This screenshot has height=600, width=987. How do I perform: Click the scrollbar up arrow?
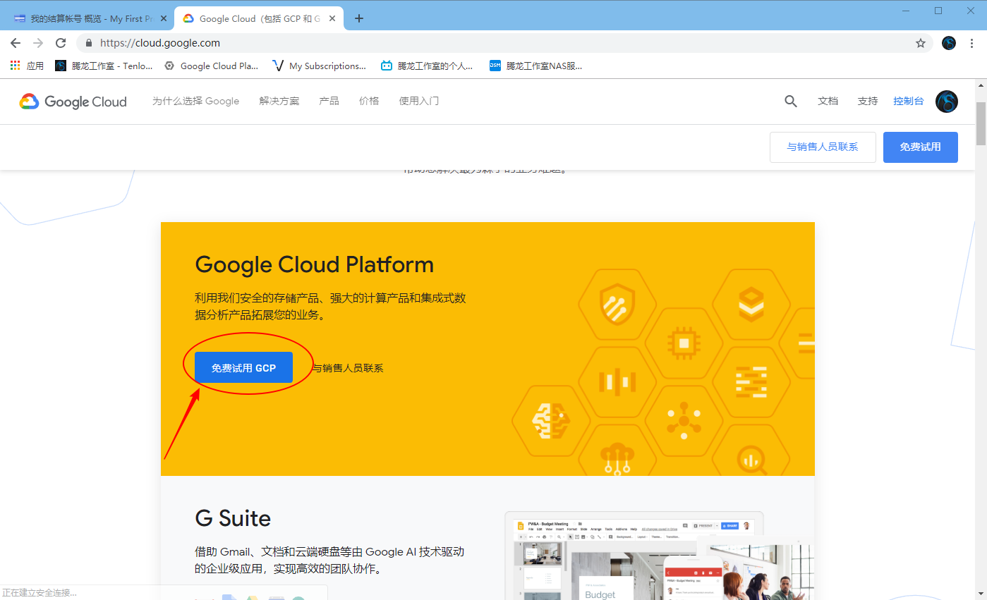(981, 85)
